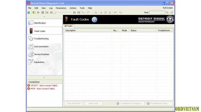Screen dimensions: 201x112
Task: Click the Connections panel header
Action: pos(45,82)
